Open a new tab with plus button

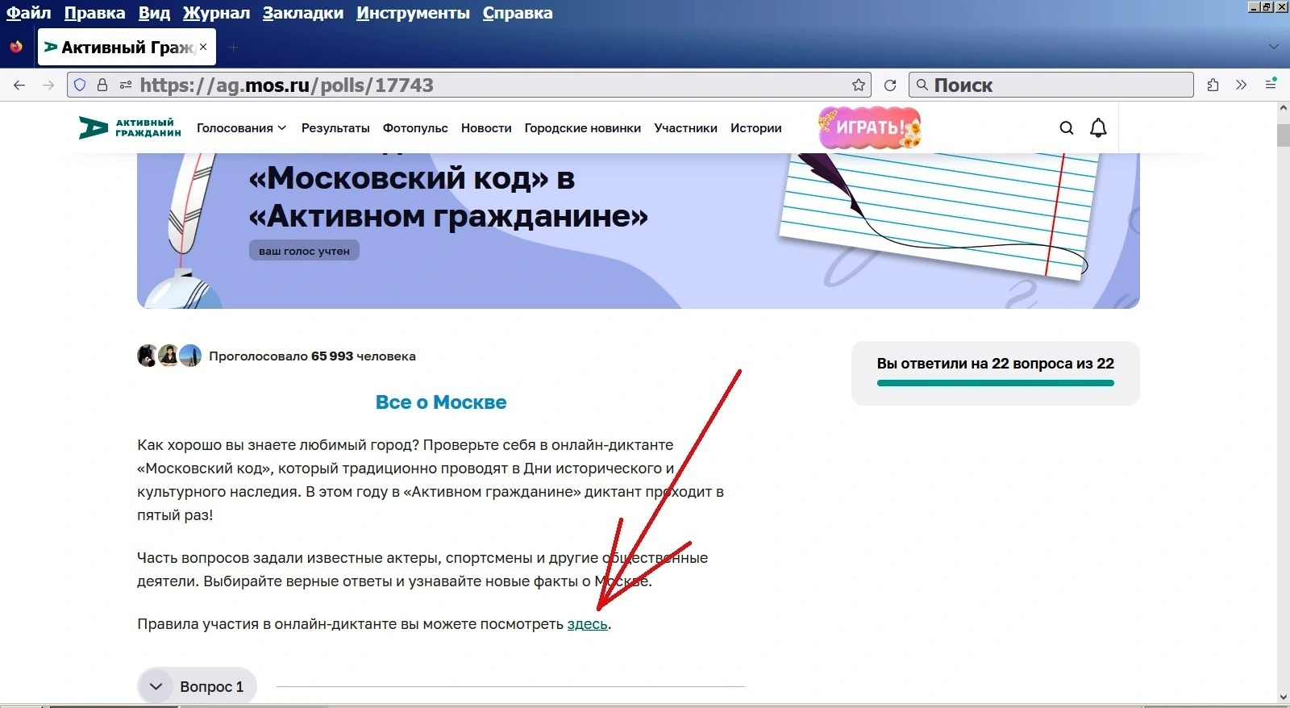click(x=233, y=48)
